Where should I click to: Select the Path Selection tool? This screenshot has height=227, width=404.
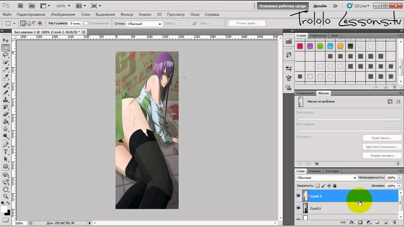(x=6, y=159)
